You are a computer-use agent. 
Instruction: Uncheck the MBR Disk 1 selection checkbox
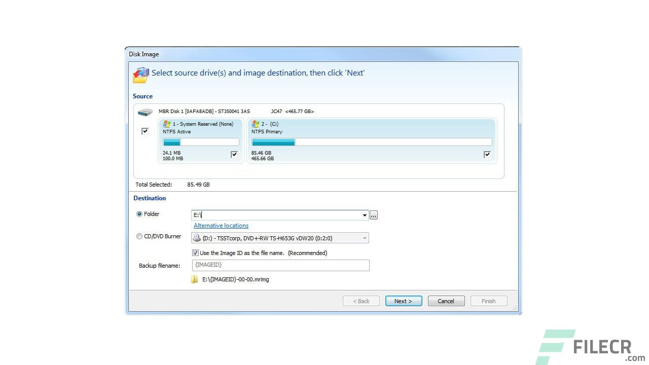(x=145, y=131)
